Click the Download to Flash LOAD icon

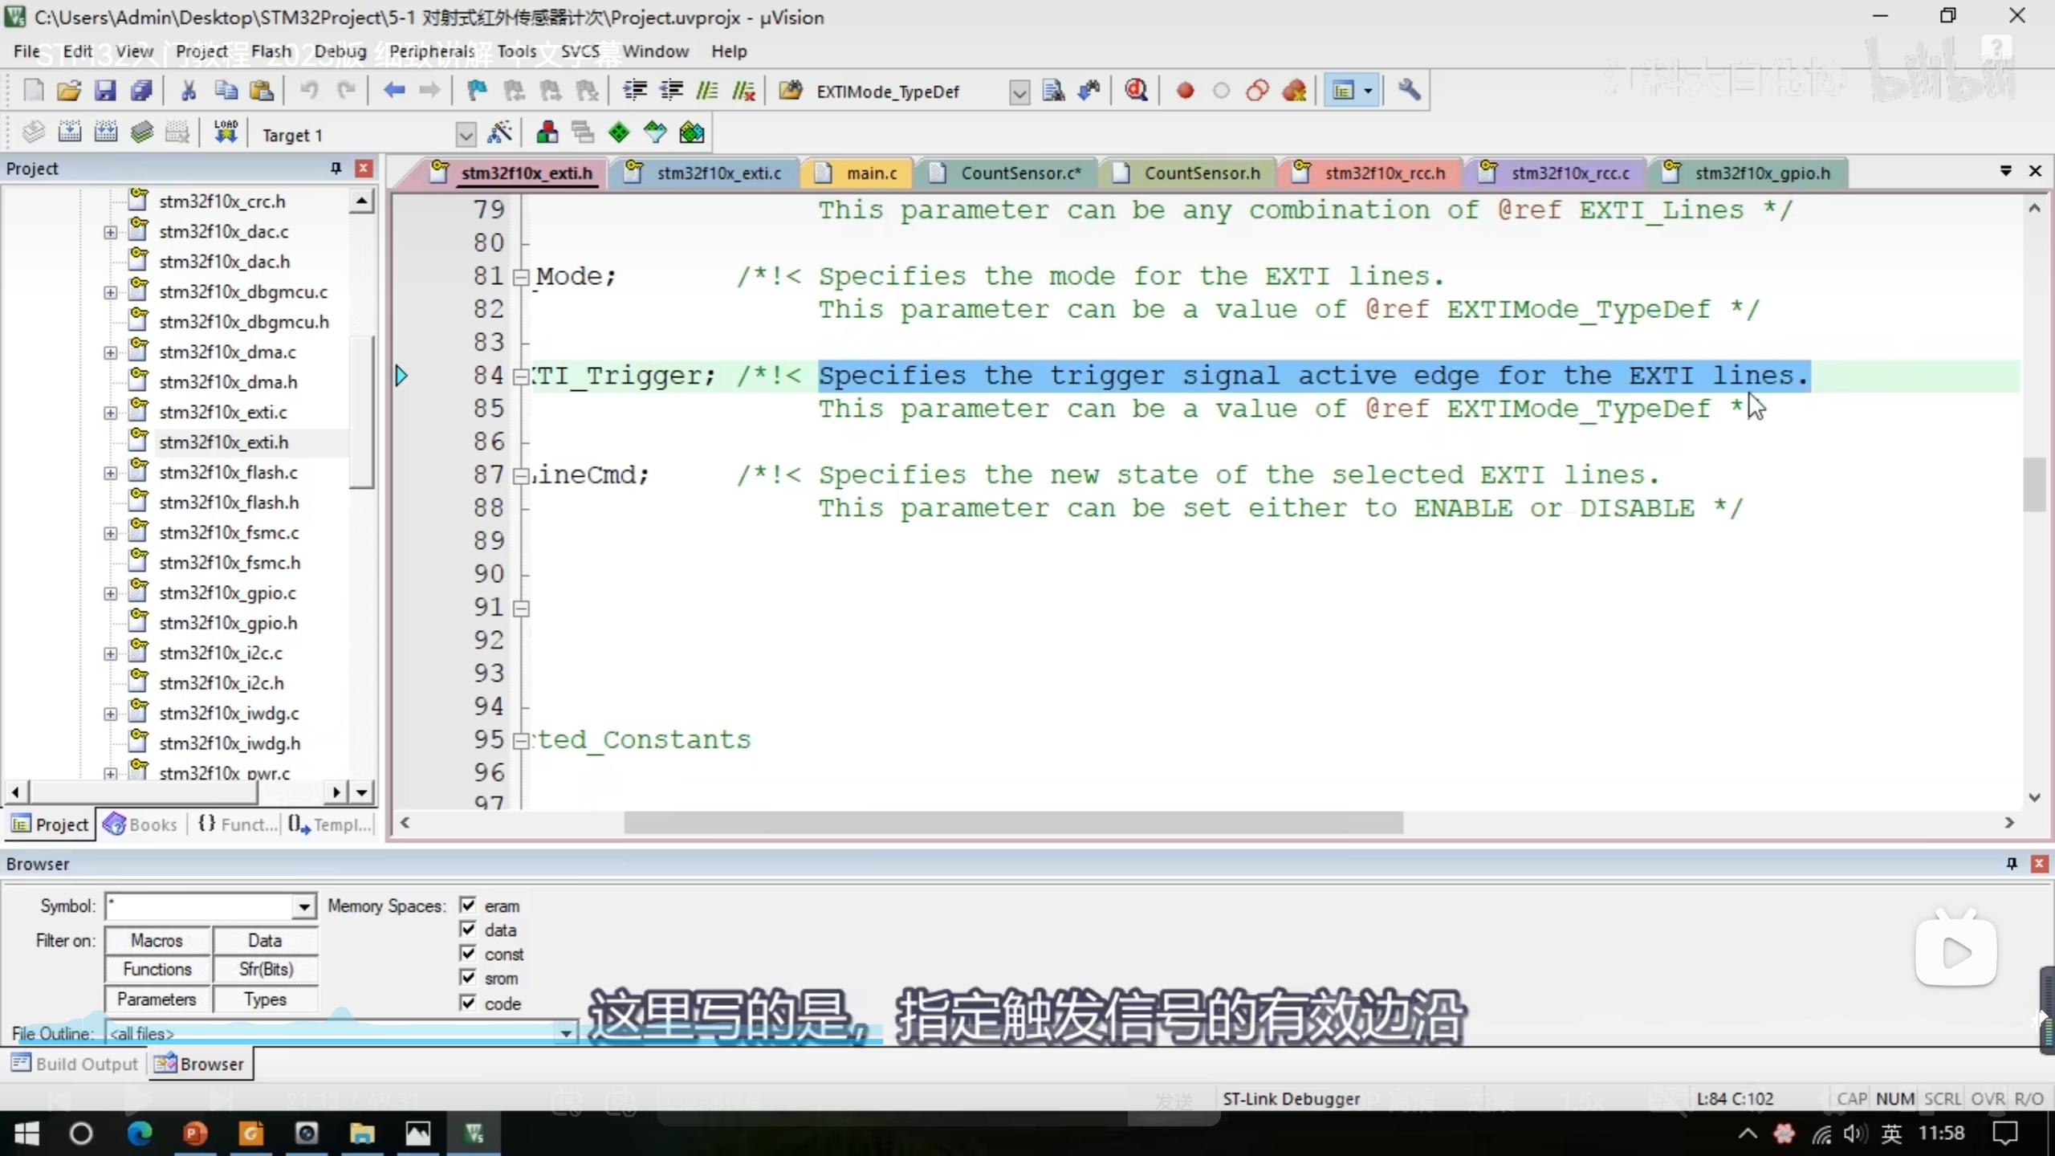[226, 132]
